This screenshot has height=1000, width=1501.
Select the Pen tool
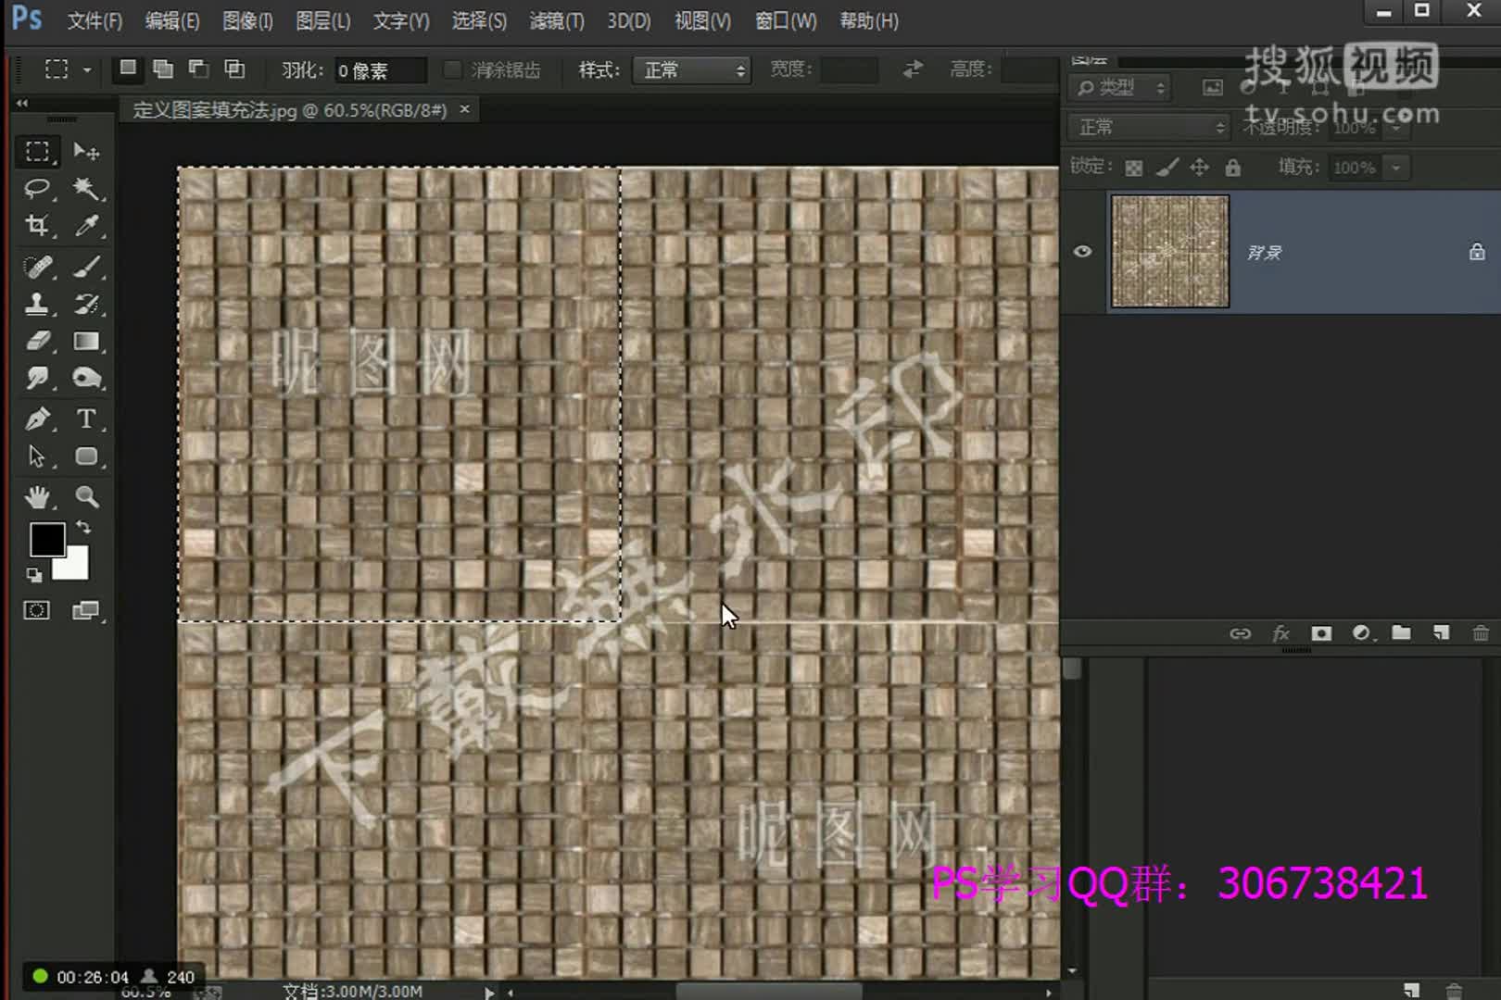pos(37,419)
